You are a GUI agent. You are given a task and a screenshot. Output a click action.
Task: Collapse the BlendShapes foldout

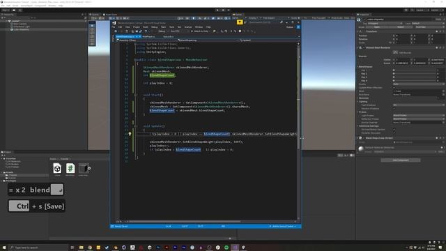357,67
